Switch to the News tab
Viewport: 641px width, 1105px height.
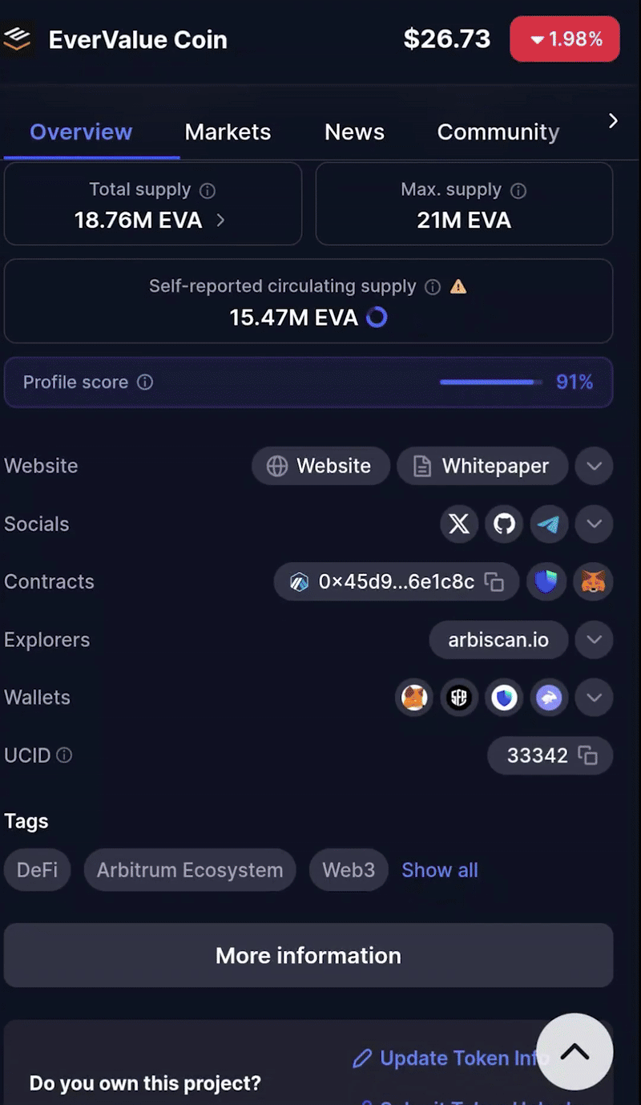point(354,132)
